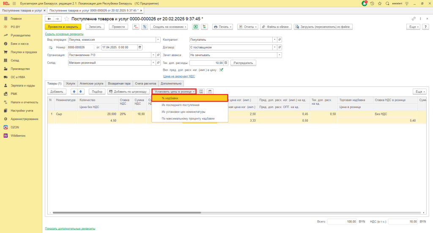The image size is (433, 233).
Task: Open Контрагент record with open icon
Action: (x=280, y=39)
